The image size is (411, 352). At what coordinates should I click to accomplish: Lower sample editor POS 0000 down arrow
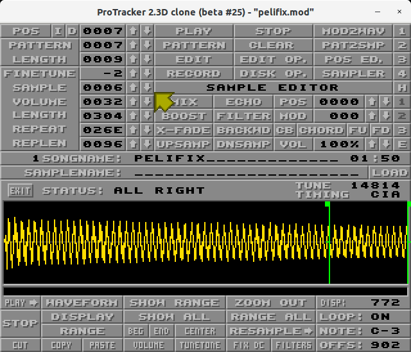(x=386, y=102)
